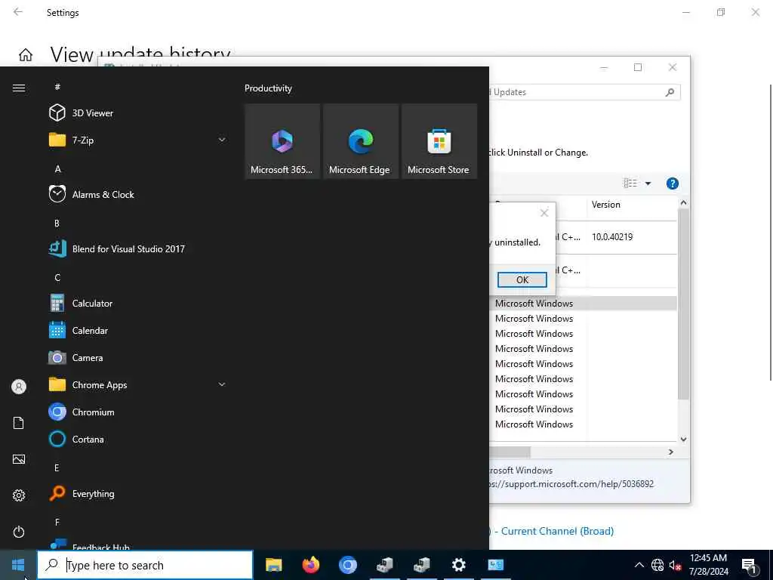Click the Windows Start button

(x=18, y=565)
